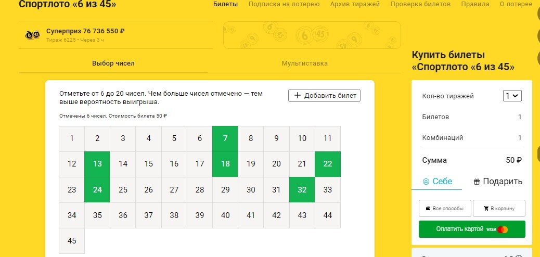
Task: Click the Суперприз 76 736 550 ₽ text
Action: (x=85, y=31)
